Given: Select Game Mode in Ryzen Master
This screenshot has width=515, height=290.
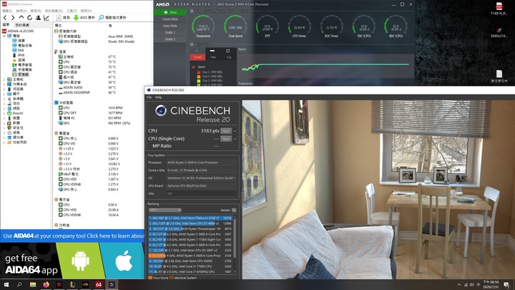Looking at the screenshot, I should pyautogui.click(x=170, y=26).
